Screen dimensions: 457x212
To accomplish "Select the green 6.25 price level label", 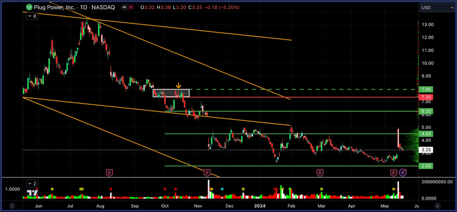I will coord(425,111).
